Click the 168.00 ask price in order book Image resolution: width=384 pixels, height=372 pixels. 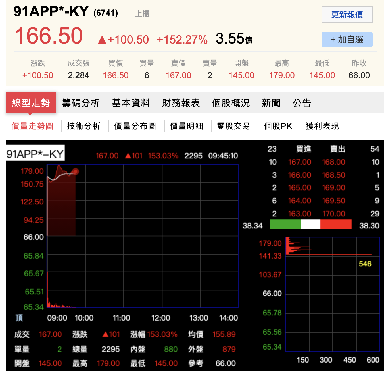pyautogui.click(x=334, y=162)
